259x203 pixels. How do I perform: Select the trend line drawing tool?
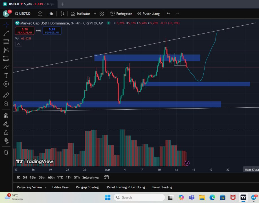(x=6, y=33)
